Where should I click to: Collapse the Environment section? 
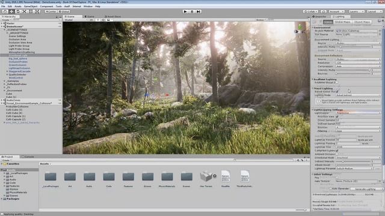tap(313, 28)
